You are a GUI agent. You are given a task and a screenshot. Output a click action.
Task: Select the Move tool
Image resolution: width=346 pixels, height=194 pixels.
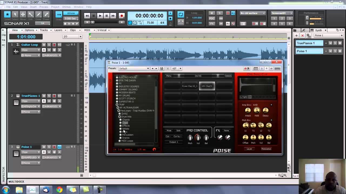click(x=23, y=15)
